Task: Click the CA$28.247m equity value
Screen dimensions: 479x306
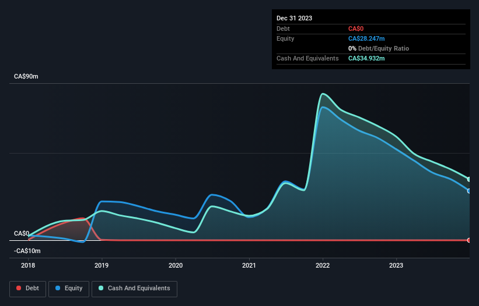Action: click(366, 38)
